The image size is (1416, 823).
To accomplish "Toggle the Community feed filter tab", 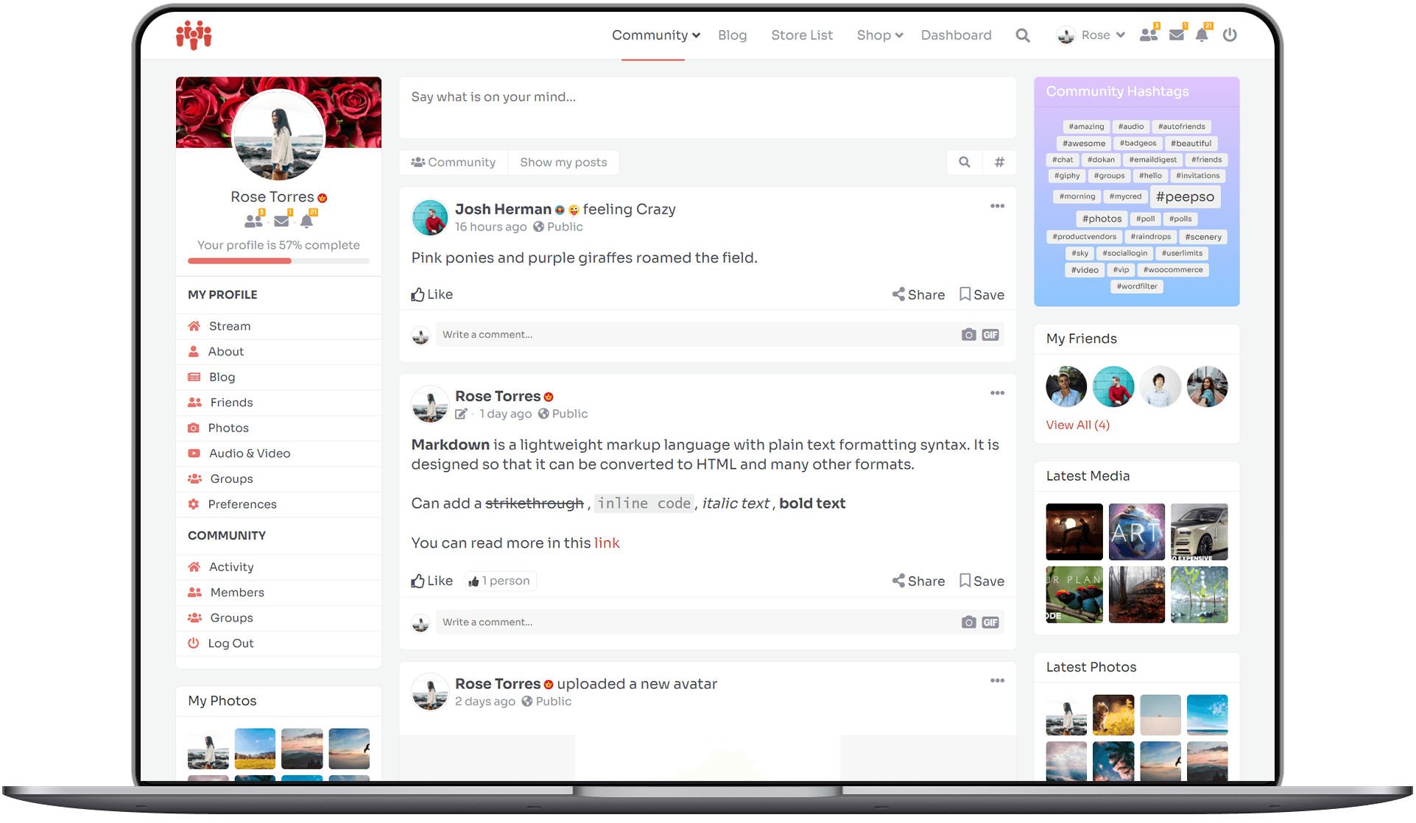I will (453, 162).
